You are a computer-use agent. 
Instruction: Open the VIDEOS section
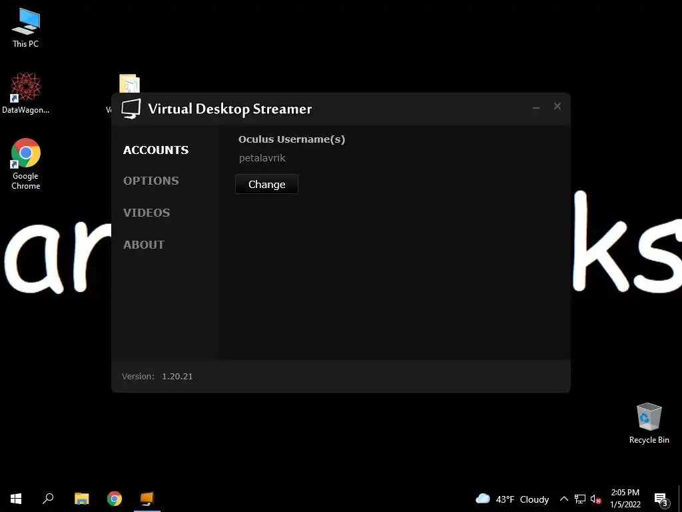(147, 213)
